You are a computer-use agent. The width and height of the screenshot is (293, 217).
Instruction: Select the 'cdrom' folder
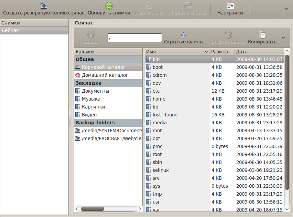click(x=215, y=75)
